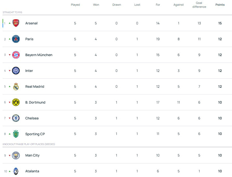Click the Won column header
Screen dimensions: 232x177
[96, 5]
